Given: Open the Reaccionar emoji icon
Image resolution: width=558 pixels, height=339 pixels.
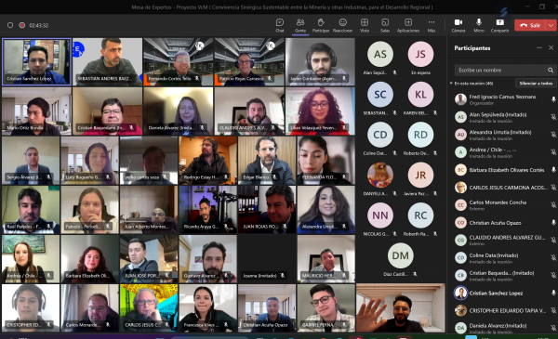Looking at the screenshot, I should coord(342,25).
